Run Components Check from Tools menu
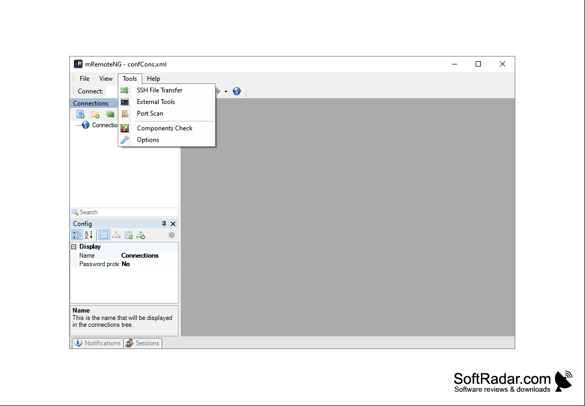 click(x=167, y=128)
